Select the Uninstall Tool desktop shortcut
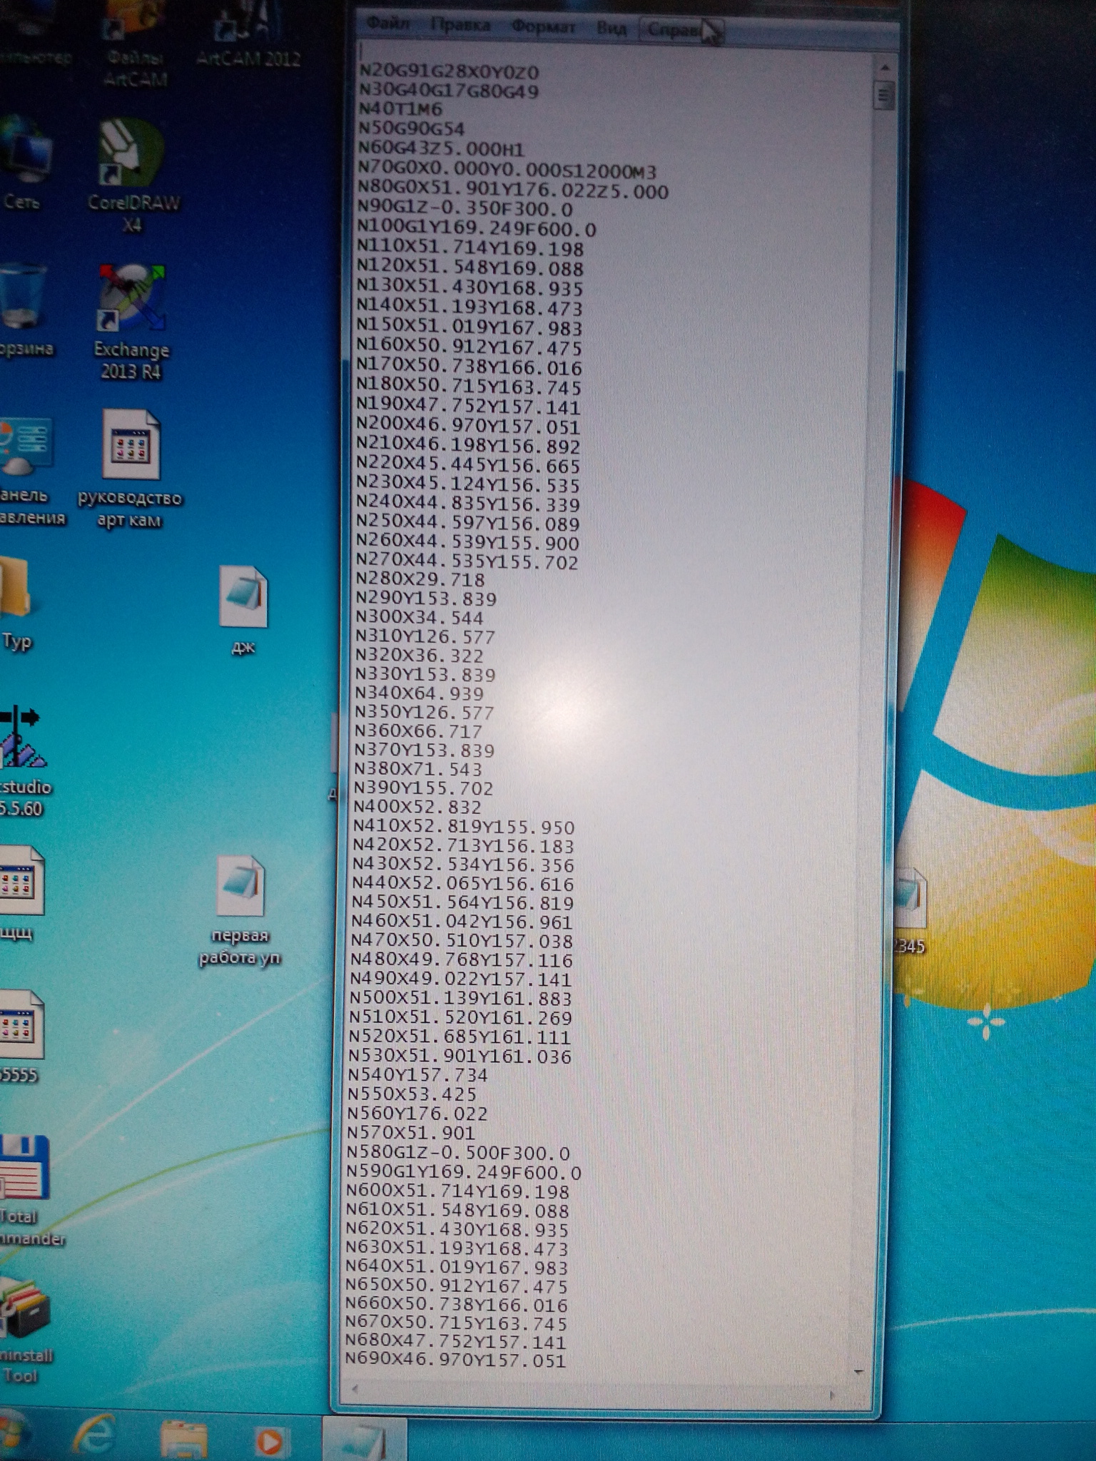 pyautogui.click(x=26, y=1331)
